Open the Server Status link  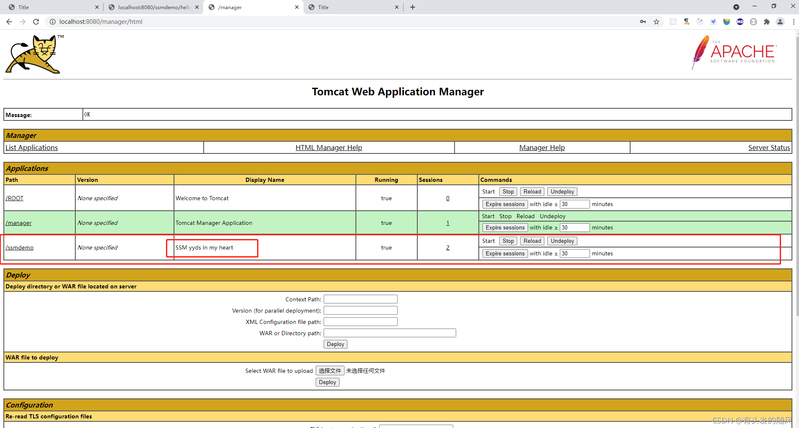769,148
